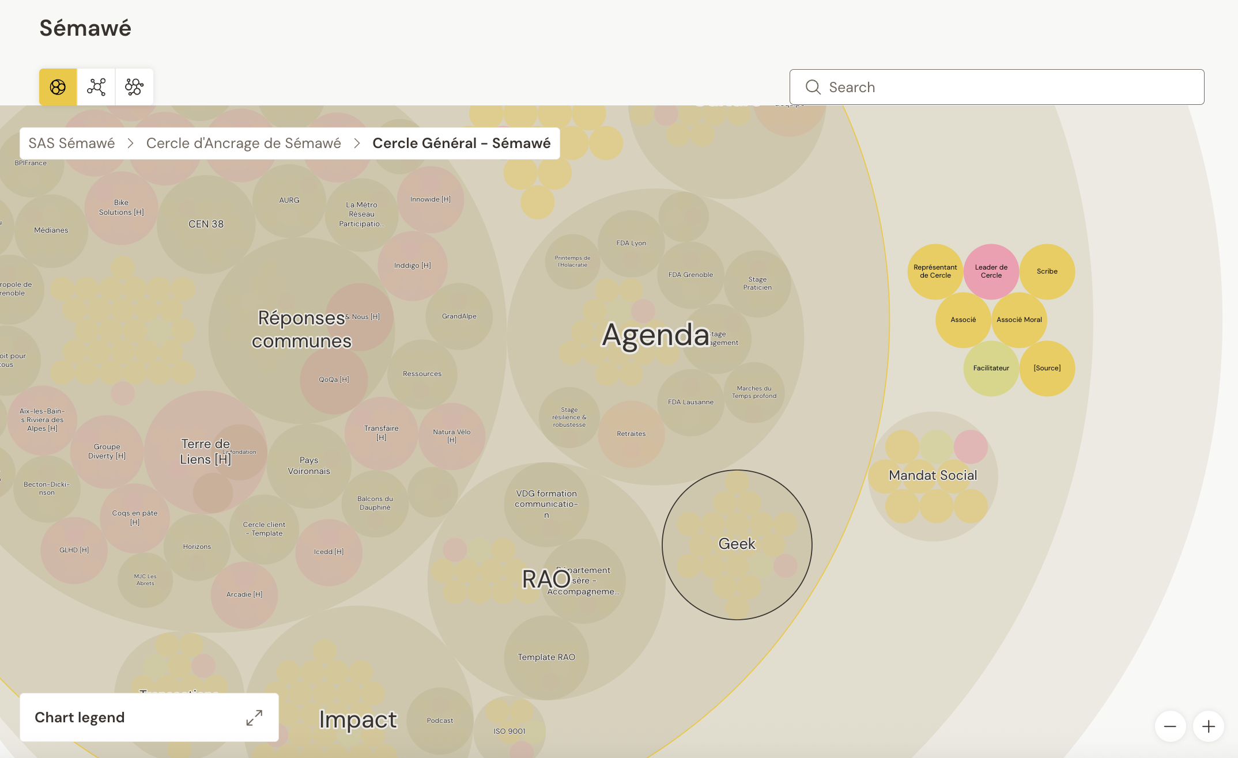
Task: Select the Facilitateur role bubble
Action: (991, 368)
